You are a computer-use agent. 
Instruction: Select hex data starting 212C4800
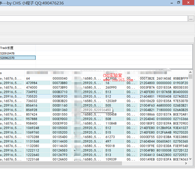pyautogui.click(x=164, y=83)
